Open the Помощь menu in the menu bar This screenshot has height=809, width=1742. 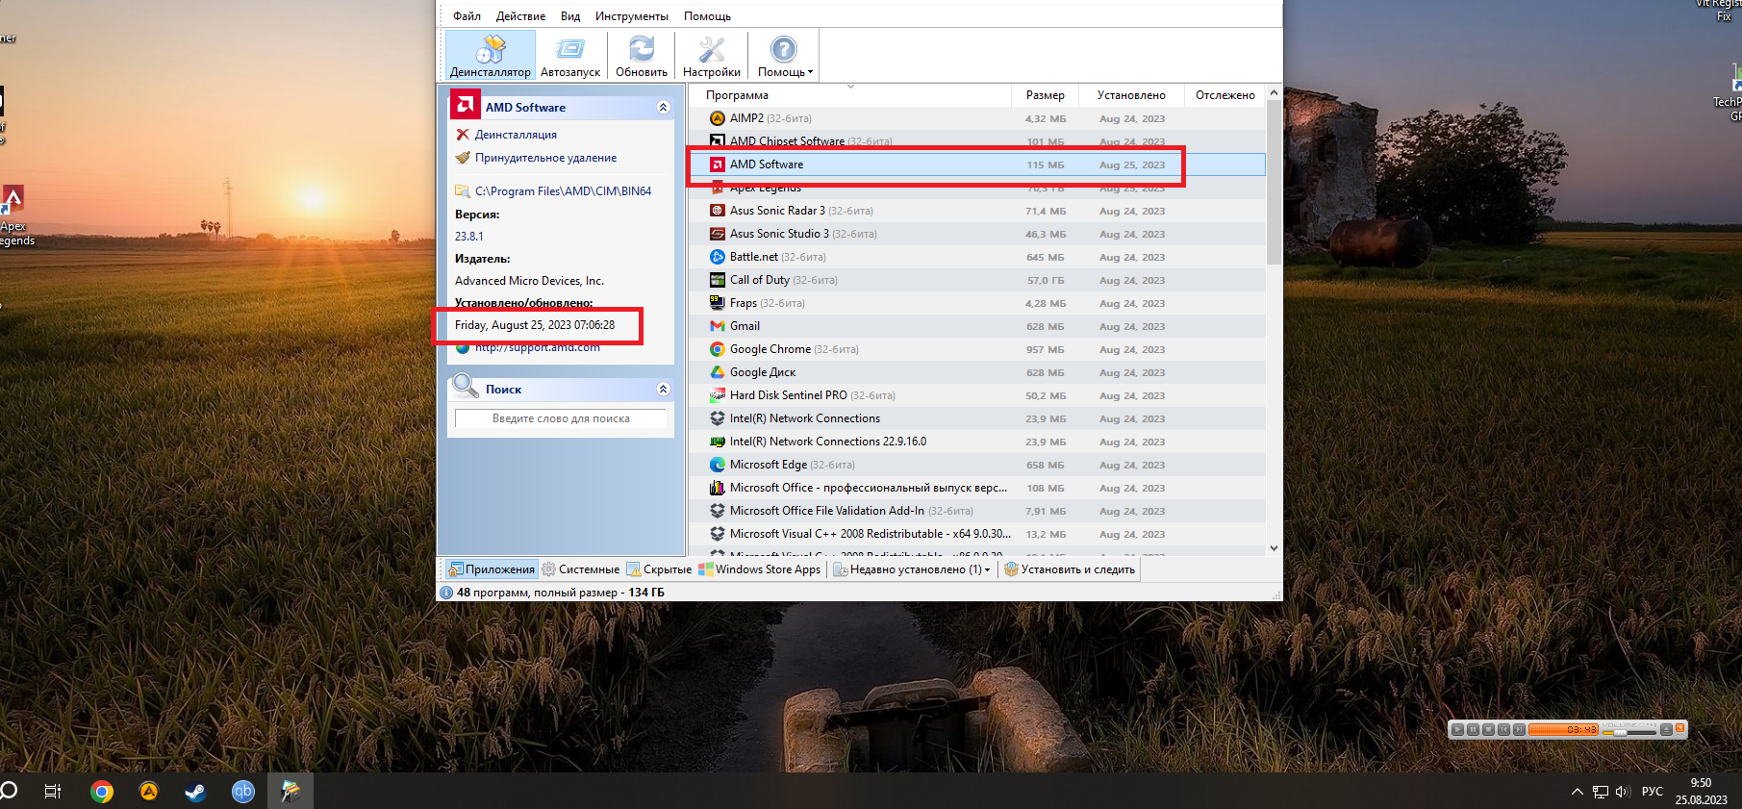click(x=707, y=16)
